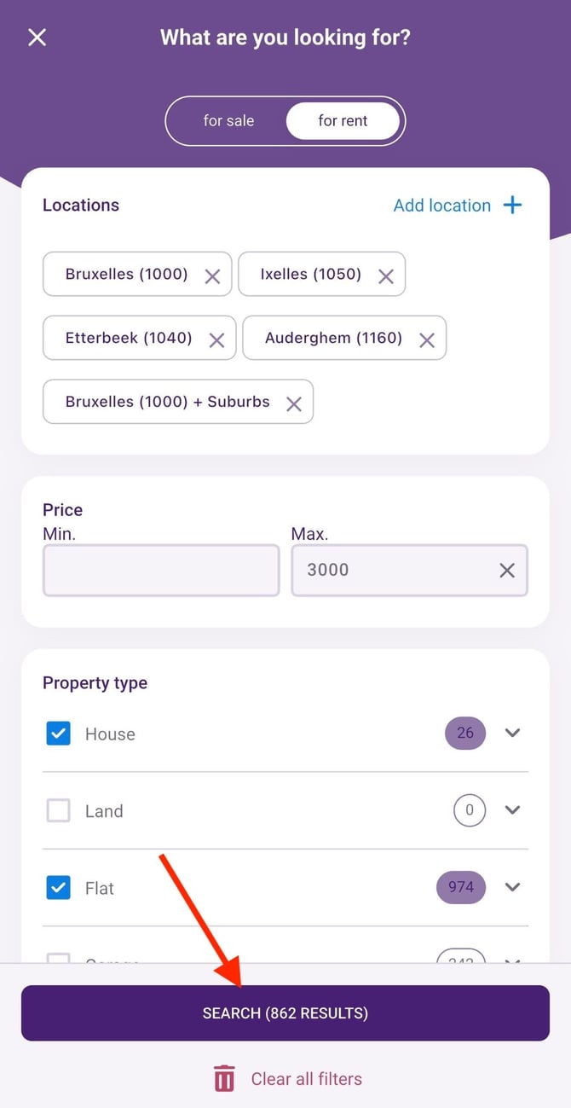Select the for rent tab
This screenshot has width=571, height=1108.
pyautogui.click(x=342, y=121)
